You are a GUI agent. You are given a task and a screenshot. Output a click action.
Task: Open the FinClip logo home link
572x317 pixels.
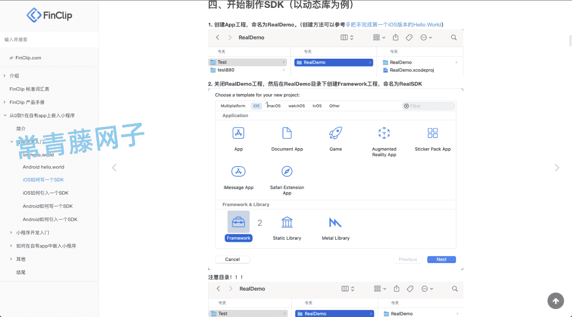click(49, 15)
